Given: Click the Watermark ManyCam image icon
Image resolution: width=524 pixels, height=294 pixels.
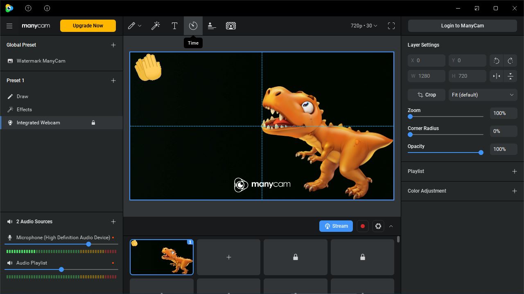Looking at the screenshot, I should click(10, 61).
